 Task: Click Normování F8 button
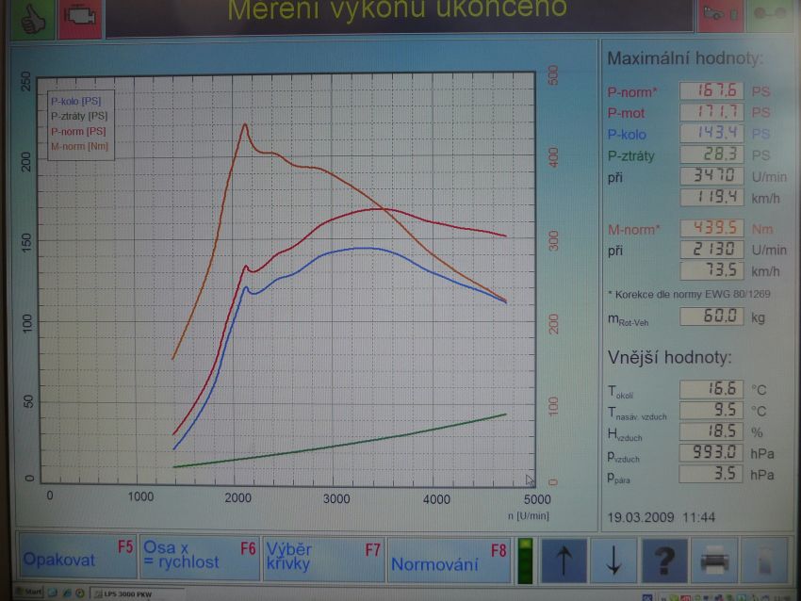pos(449,560)
